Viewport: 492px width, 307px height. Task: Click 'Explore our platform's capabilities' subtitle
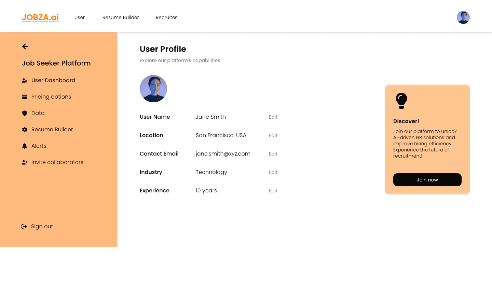[180, 60]
